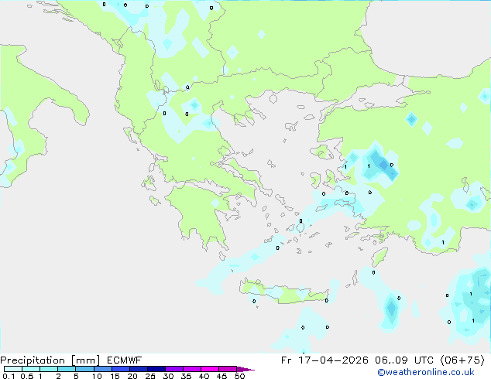
Task: Click the legend value label "35"
Action: 186,376
